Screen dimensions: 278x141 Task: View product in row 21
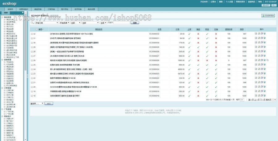click(x=256, y=82)
